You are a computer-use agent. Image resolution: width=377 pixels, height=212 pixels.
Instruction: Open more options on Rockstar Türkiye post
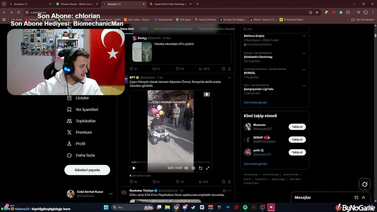click(x=229, y=191)
